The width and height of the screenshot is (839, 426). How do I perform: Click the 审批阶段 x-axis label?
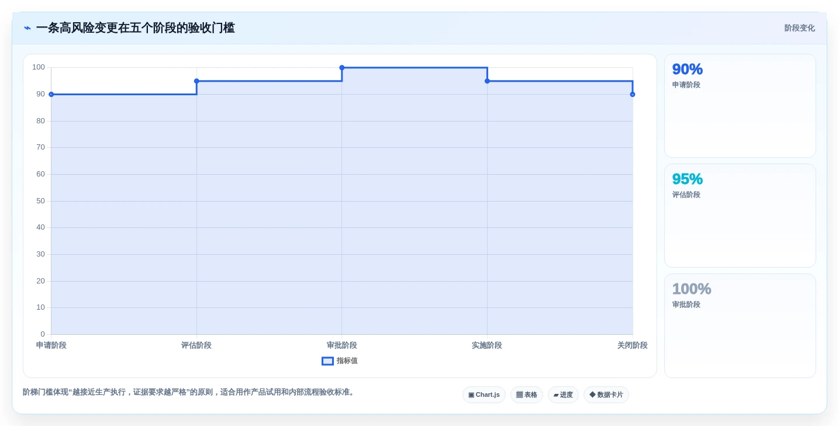point(342,345)
